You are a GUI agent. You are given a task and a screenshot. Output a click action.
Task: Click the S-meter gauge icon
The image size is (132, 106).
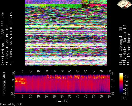(124, 4)
